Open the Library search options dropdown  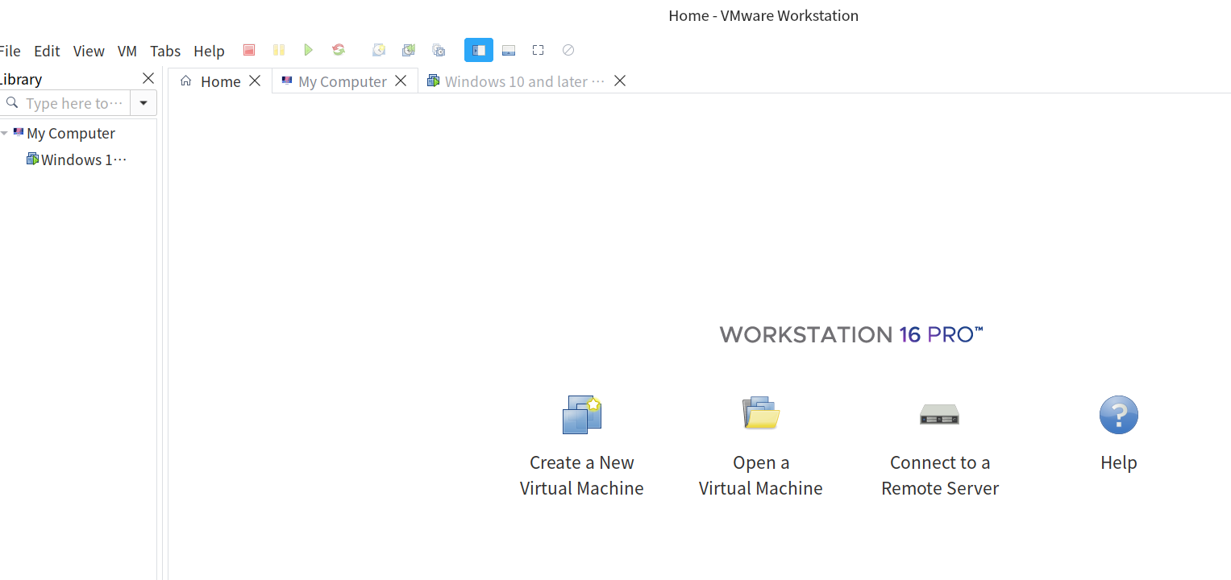coord(143,103)
